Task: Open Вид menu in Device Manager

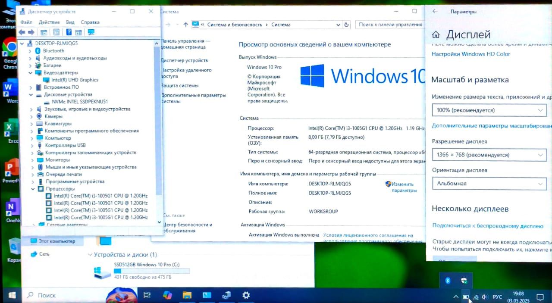Action: [70, 22]
